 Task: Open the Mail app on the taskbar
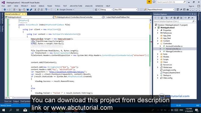pyautogui.click(x=25, y=110)
